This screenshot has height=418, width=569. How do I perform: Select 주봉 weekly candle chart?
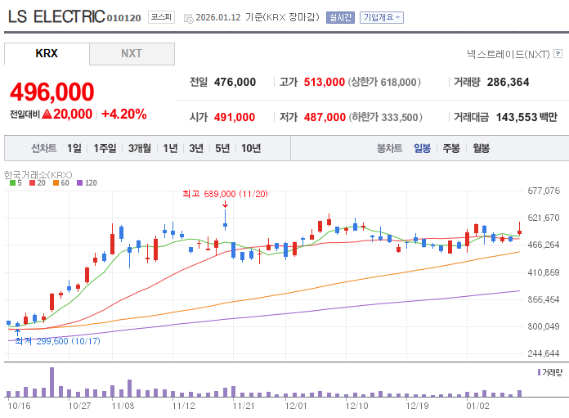point(451,148)
